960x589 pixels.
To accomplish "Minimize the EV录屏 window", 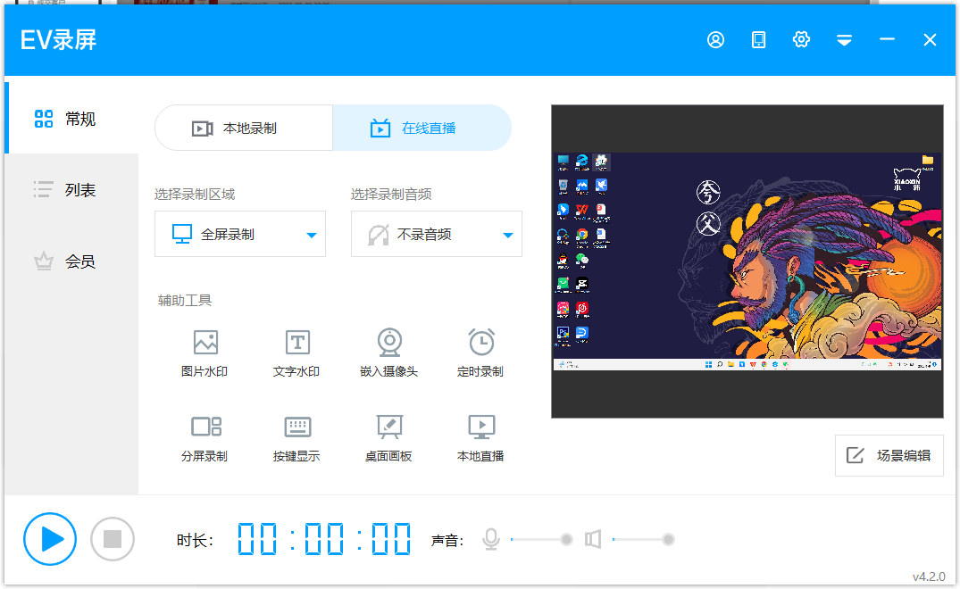I will pyautogui.click(x=887, y=40).
